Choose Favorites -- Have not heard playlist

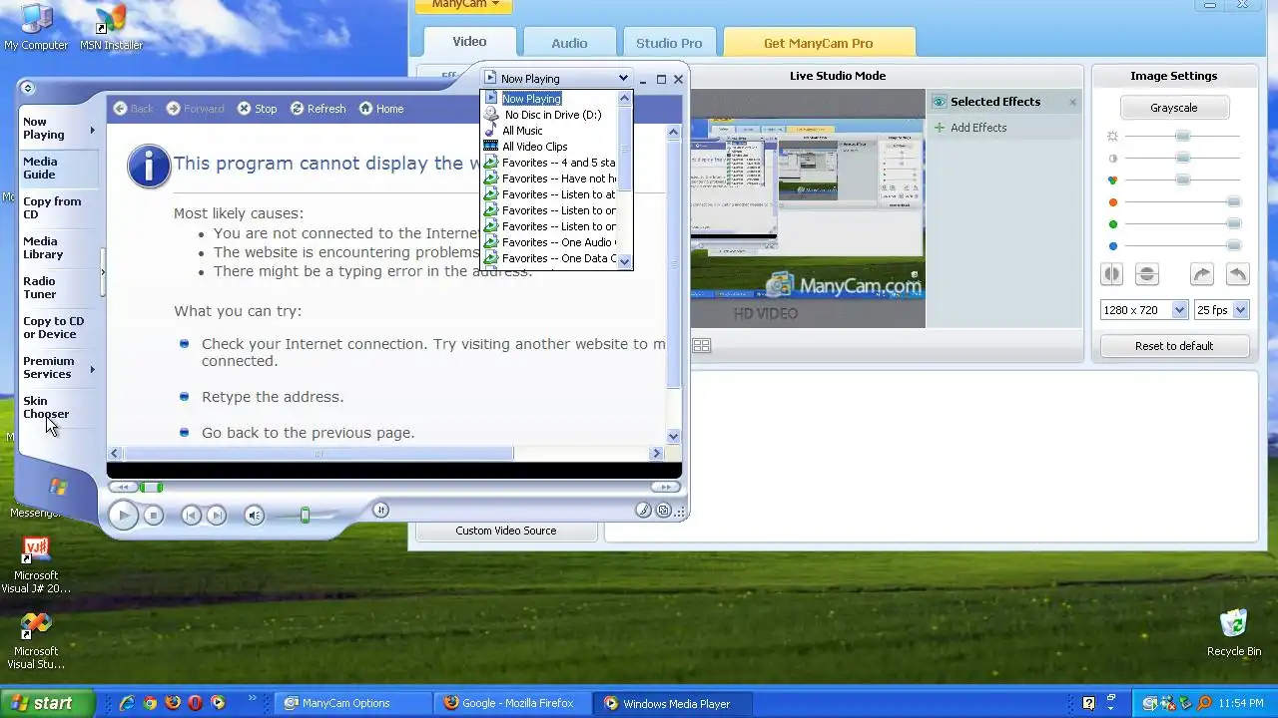tap(550, 179)
